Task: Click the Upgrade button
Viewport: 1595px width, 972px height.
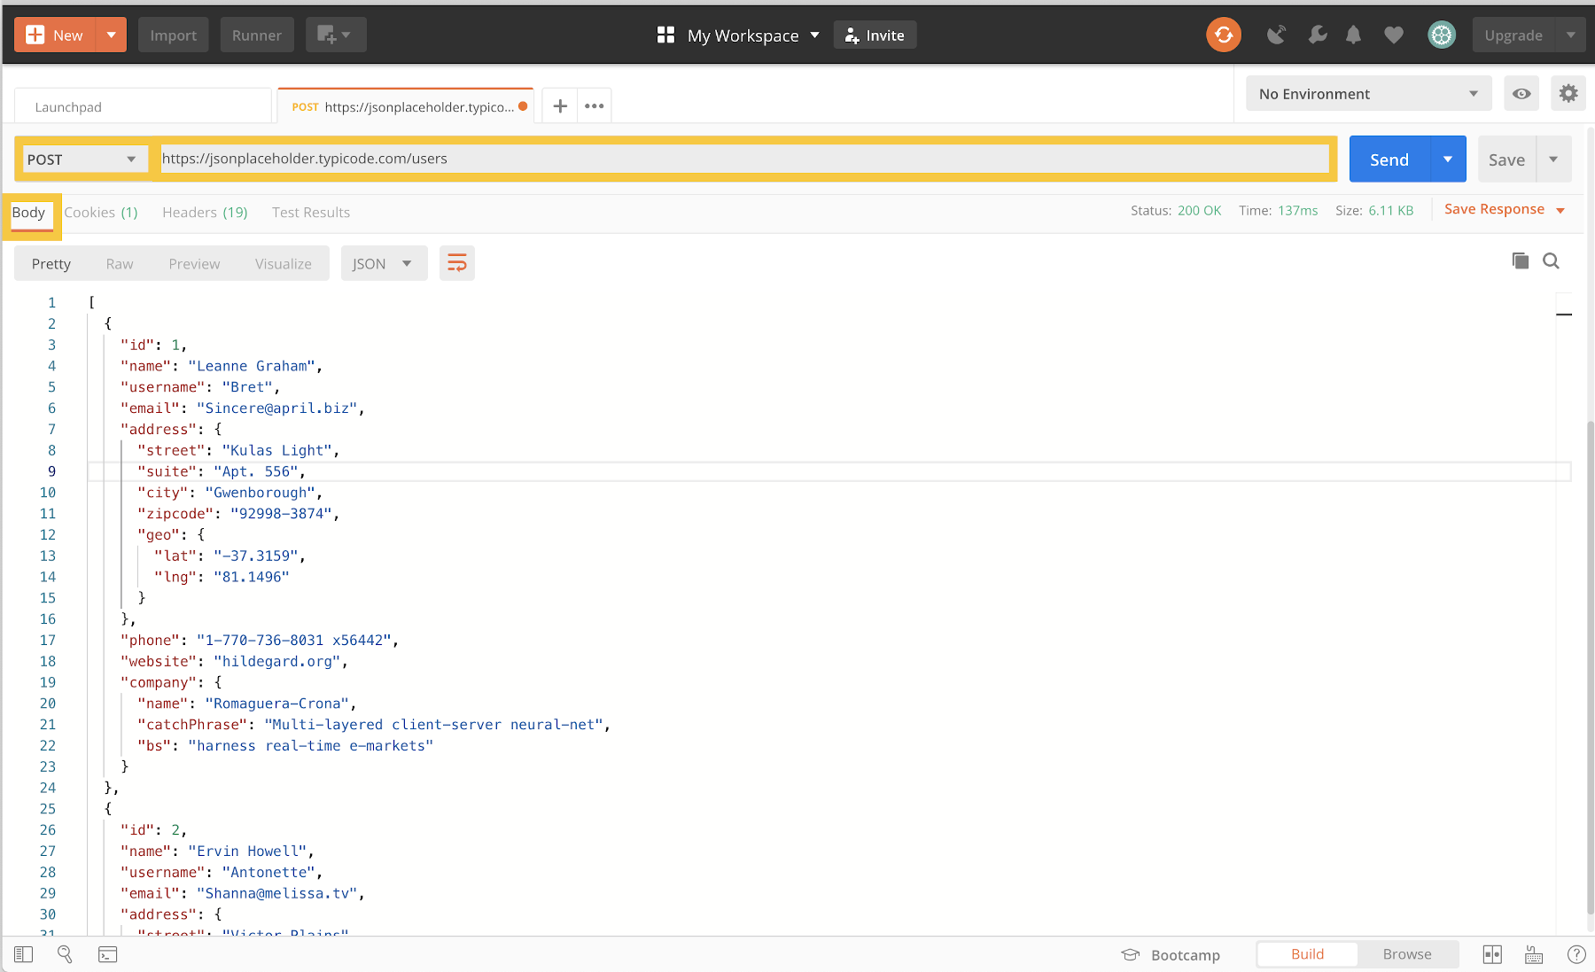Action: tap(1513, 35)
